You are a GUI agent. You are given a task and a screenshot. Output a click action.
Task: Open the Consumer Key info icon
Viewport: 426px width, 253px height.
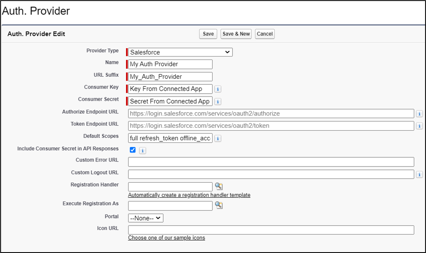(218, 89)
